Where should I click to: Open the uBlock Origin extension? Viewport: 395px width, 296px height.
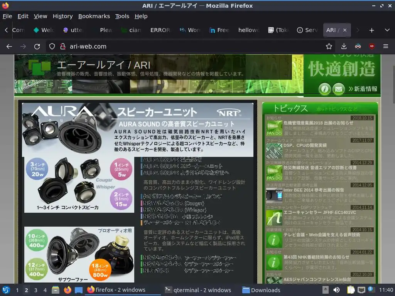pos(371,46)
